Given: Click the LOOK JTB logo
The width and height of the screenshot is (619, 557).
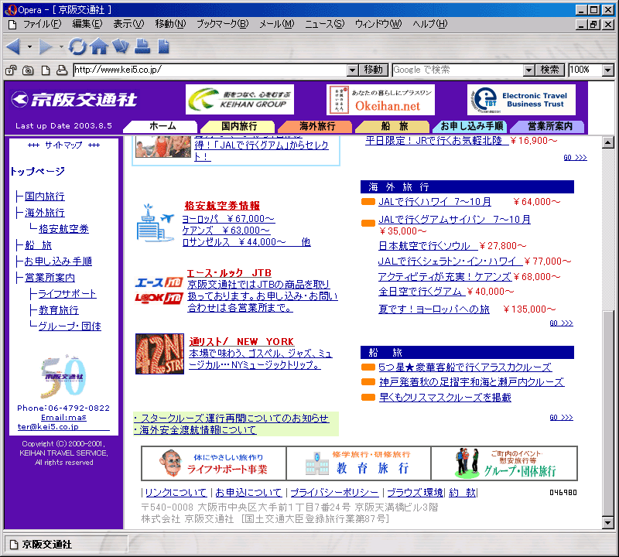Looking at the screenshot, I should click(159, 298).
